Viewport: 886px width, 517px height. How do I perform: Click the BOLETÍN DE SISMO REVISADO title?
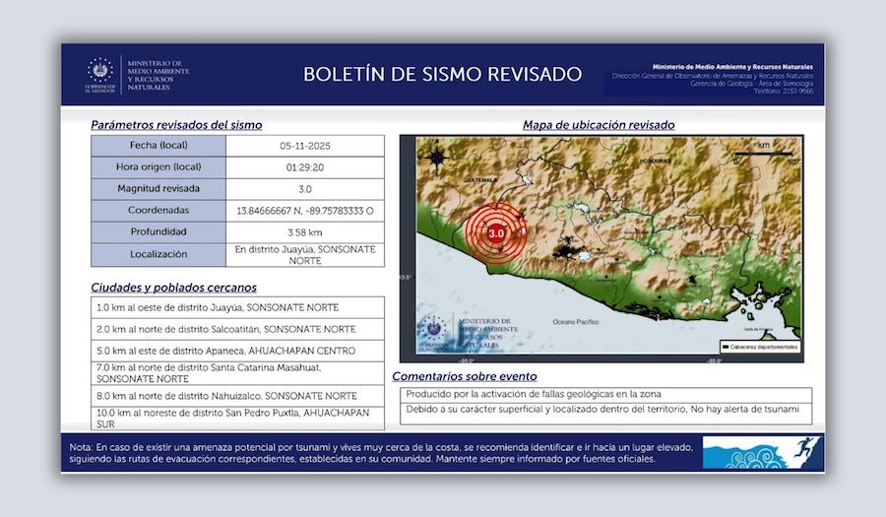442,75
